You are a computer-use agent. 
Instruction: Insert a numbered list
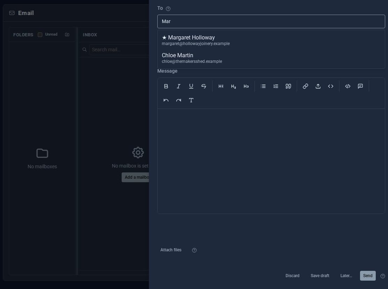(x=276, y=86)
